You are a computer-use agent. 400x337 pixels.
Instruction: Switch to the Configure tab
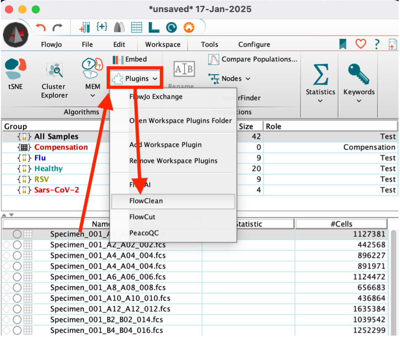coord(254,45)
